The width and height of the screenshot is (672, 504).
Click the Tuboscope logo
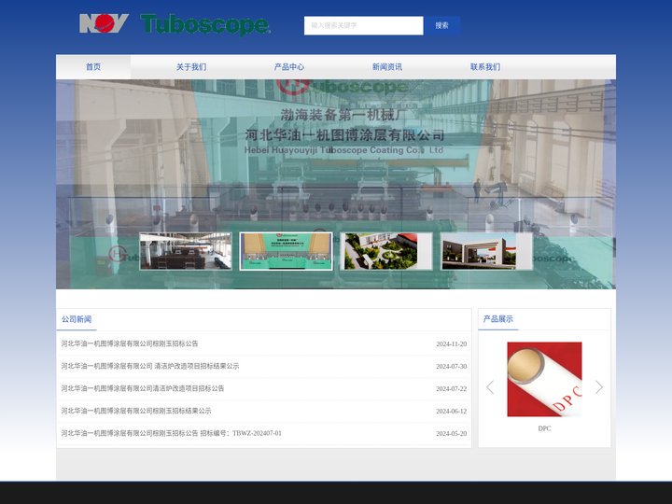205,24
